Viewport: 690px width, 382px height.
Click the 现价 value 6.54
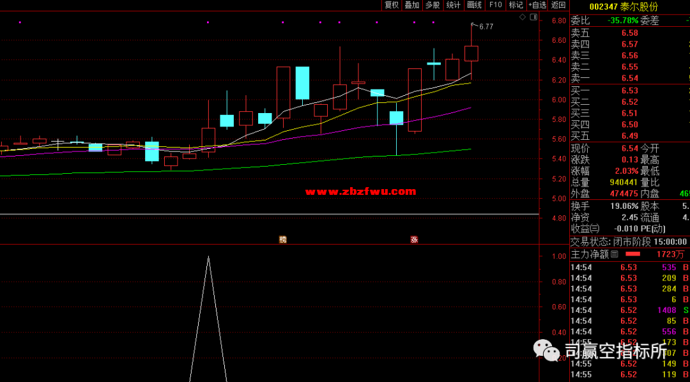pos(630,148)
